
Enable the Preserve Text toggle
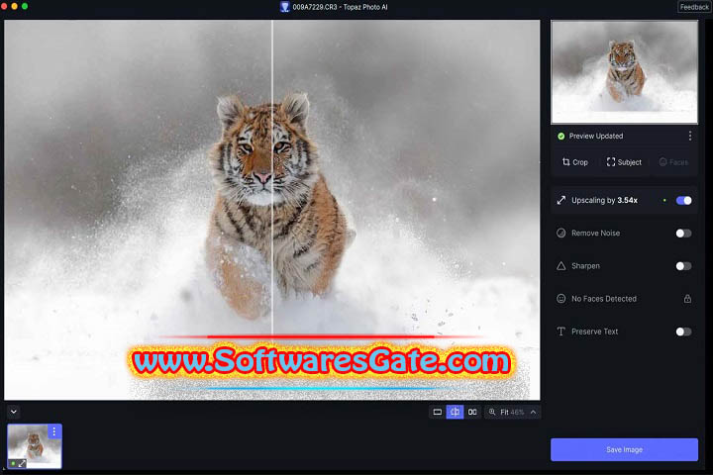click(683, 332)
